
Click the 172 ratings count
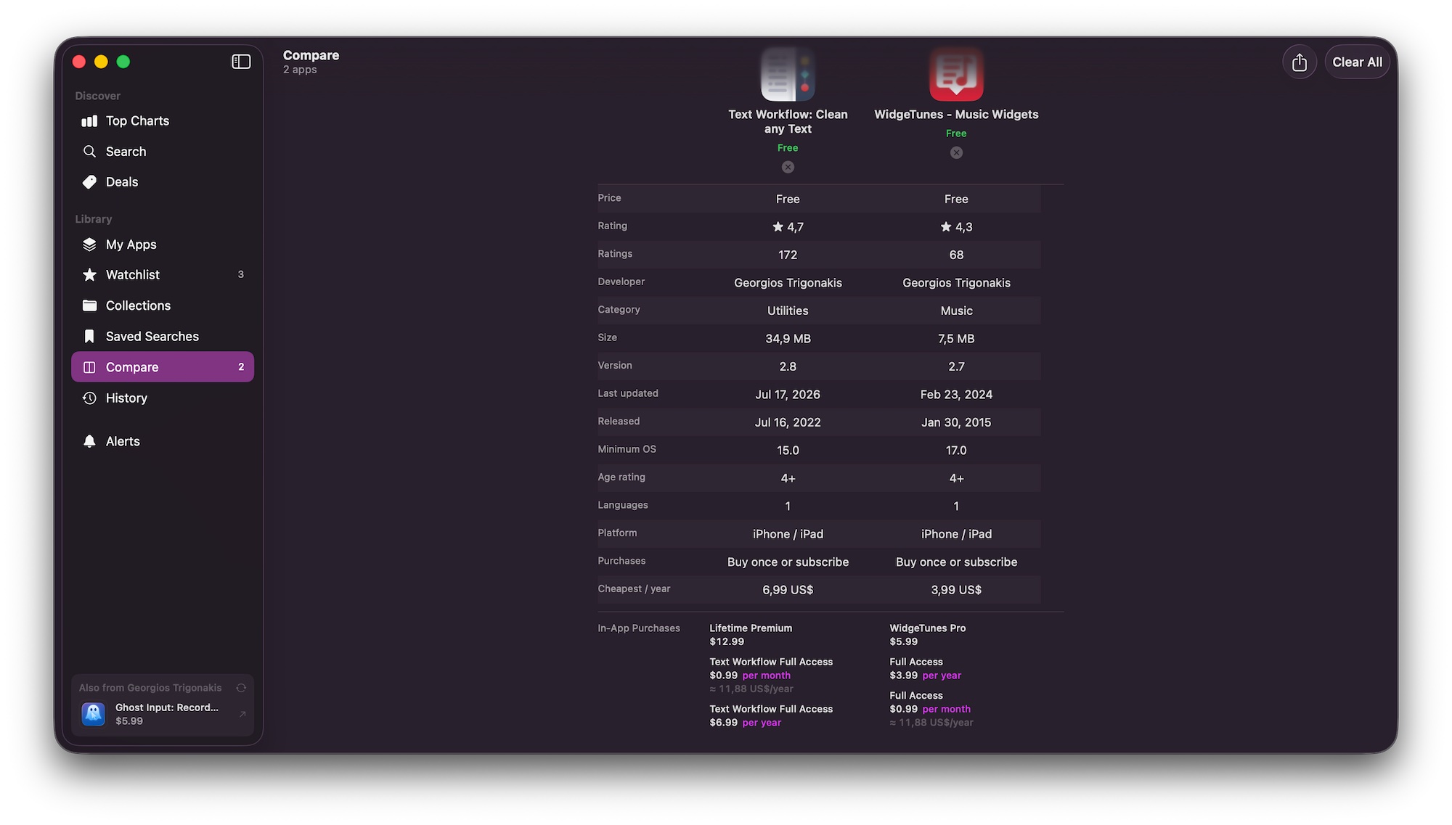coord(788,255)
